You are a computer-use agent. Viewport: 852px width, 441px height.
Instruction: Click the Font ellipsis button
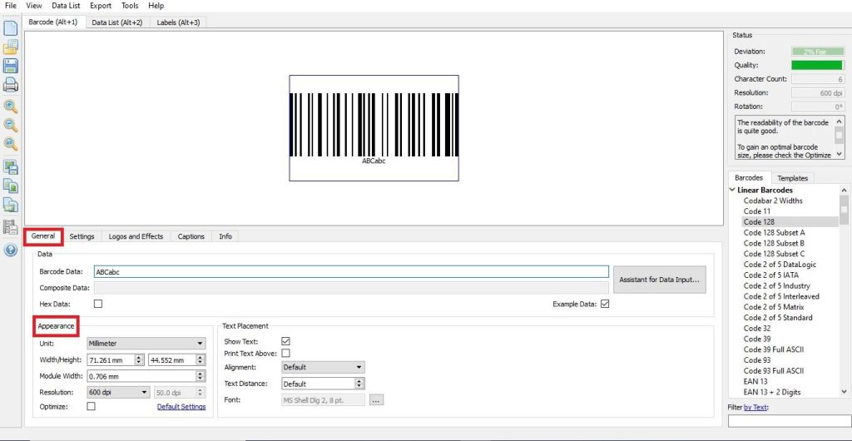pos(377,400)
